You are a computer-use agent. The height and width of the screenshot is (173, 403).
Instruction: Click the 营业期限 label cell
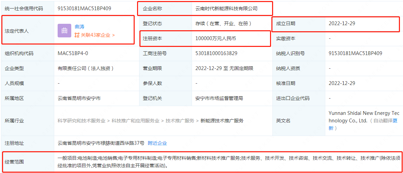pos(165,68)
